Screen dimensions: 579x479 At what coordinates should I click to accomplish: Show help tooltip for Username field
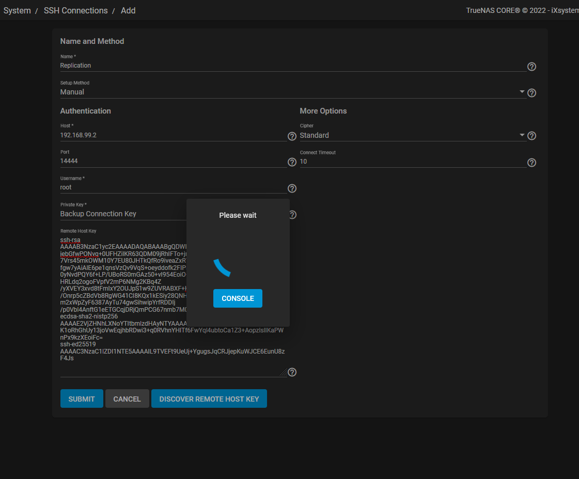(292, 188)
